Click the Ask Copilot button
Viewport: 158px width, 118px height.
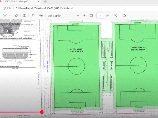(55, 16)
